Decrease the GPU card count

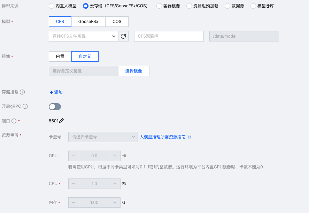74,156
